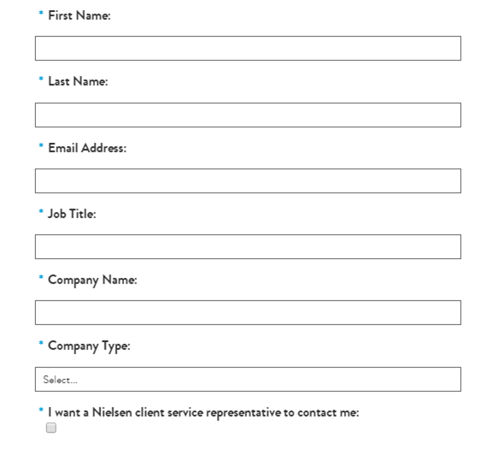The image size is (486, 449).
Task: Click the blue asterisk before Company Name
Action: click(x=41, y=277)
